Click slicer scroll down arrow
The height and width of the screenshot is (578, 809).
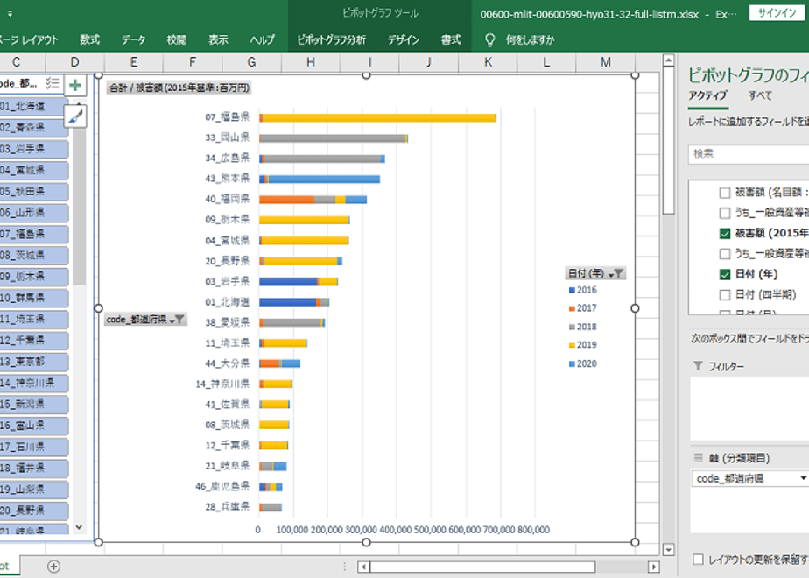pos(79,527)
